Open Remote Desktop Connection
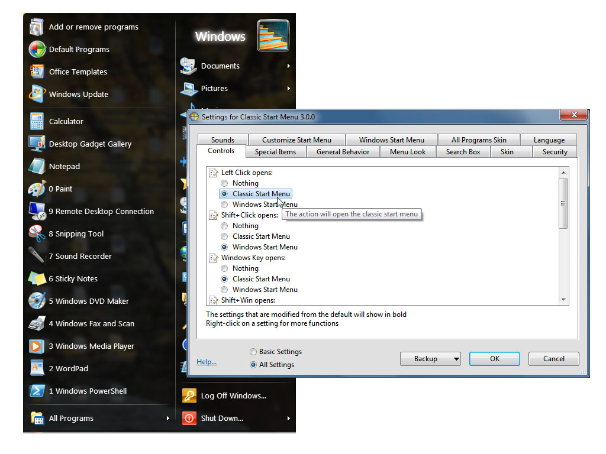Viewport: 606px width, 454px height. (101, 212)
